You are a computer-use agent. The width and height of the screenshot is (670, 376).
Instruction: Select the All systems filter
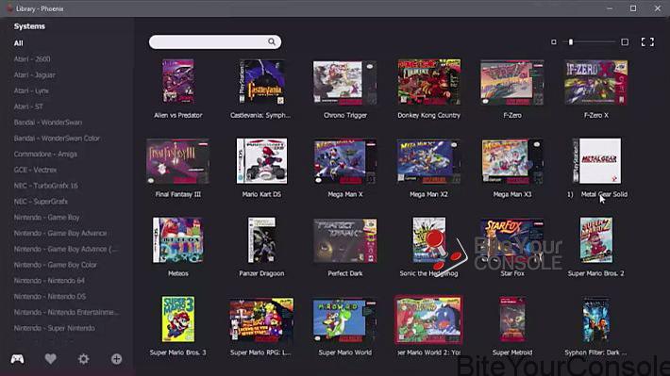18,43
